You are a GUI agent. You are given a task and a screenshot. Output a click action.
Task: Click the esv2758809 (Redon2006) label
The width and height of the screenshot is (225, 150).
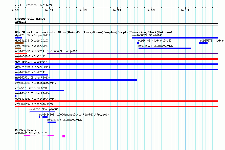click(x=32, y=46)
